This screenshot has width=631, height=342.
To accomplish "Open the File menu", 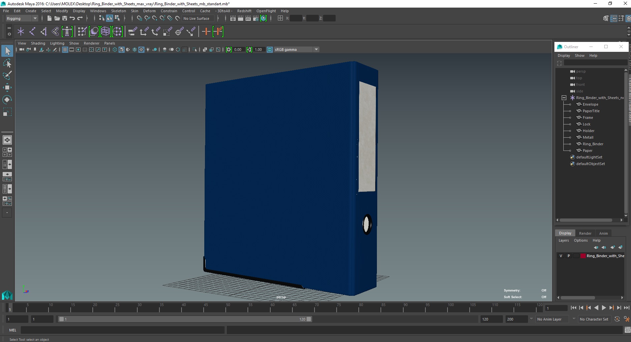I will [6, 11].
